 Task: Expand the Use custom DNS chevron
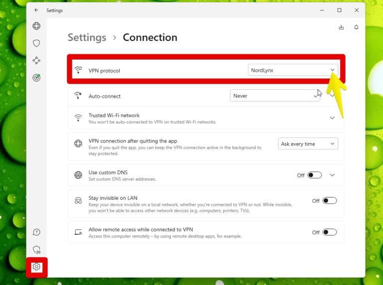332,175
